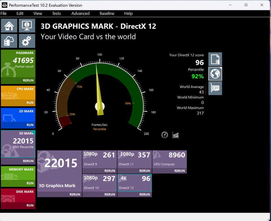Viewport: 271px width, 221px height.
Task: Click the results document icon beside score
Action: (x=215, y=59)
